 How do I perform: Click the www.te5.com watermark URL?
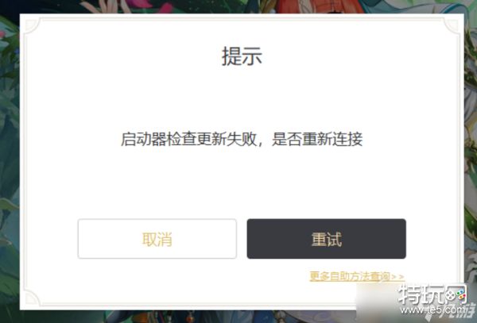[433, 310]
